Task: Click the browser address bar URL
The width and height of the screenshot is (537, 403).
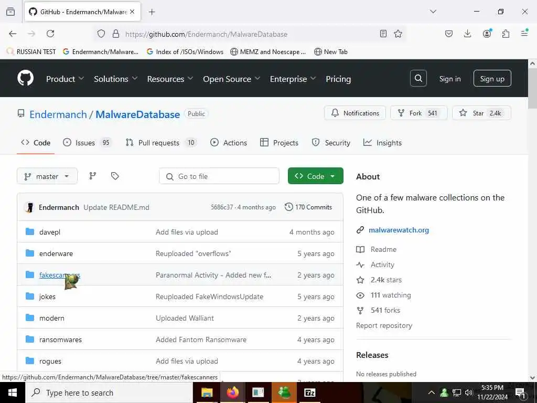Action: 206,34
